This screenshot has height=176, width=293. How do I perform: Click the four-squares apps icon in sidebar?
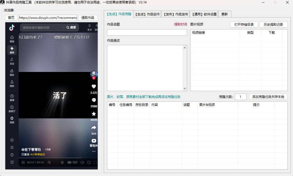pos(12,148)
